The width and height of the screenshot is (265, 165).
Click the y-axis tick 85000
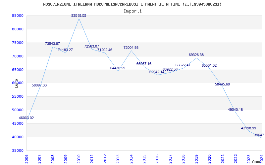click(18, 16)
